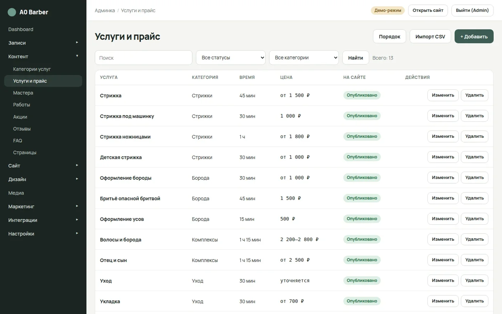Open Страницы in the sidebar

(43, 153)
